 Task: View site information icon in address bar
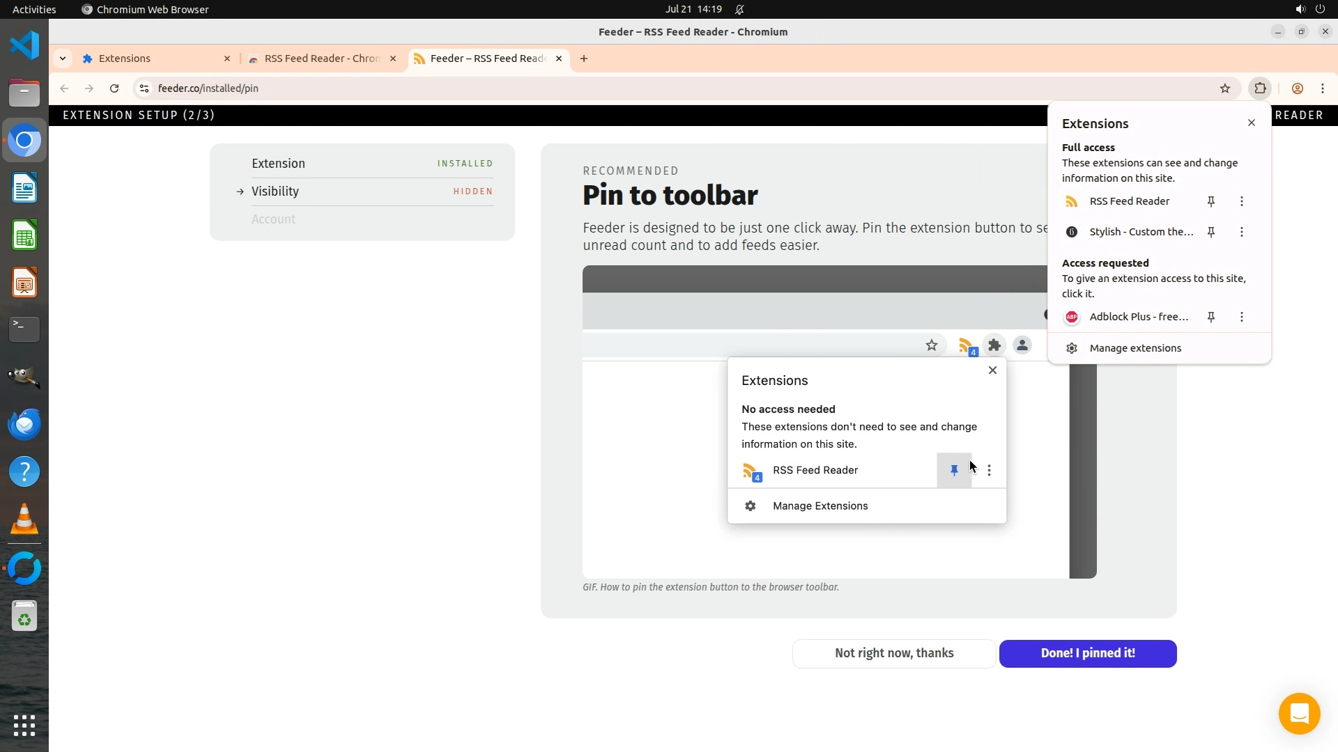point(144,88)
